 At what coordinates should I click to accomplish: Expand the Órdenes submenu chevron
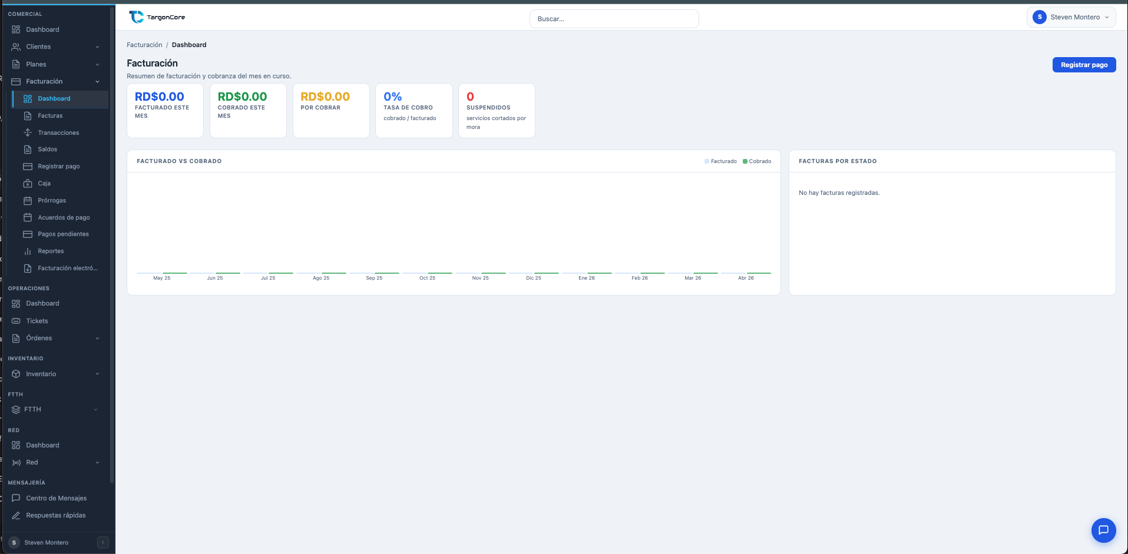[97, 339]
